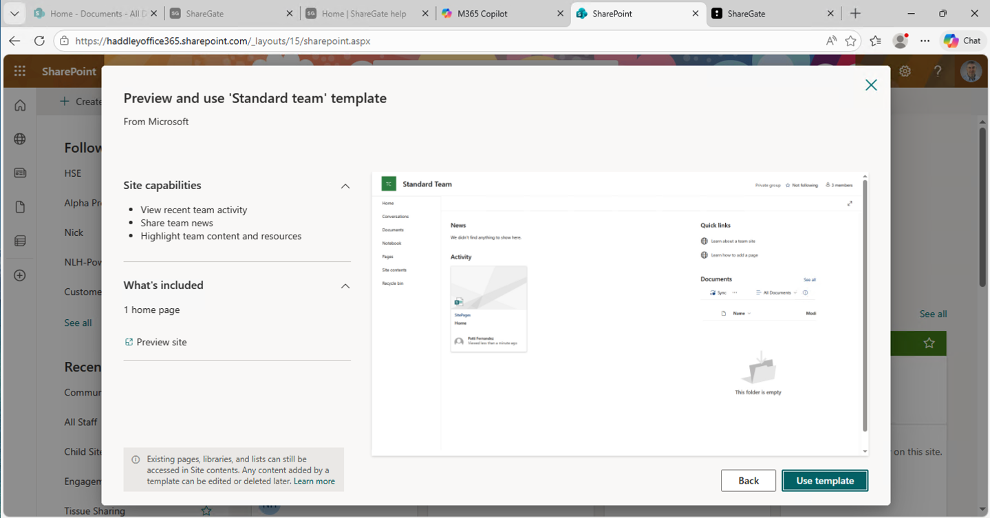Collapse the Site capabilities section

point(345,186)
